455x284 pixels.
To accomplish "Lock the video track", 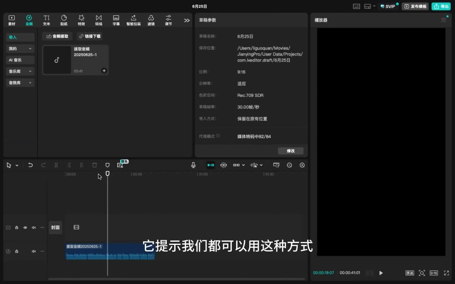I will [17, 228].
